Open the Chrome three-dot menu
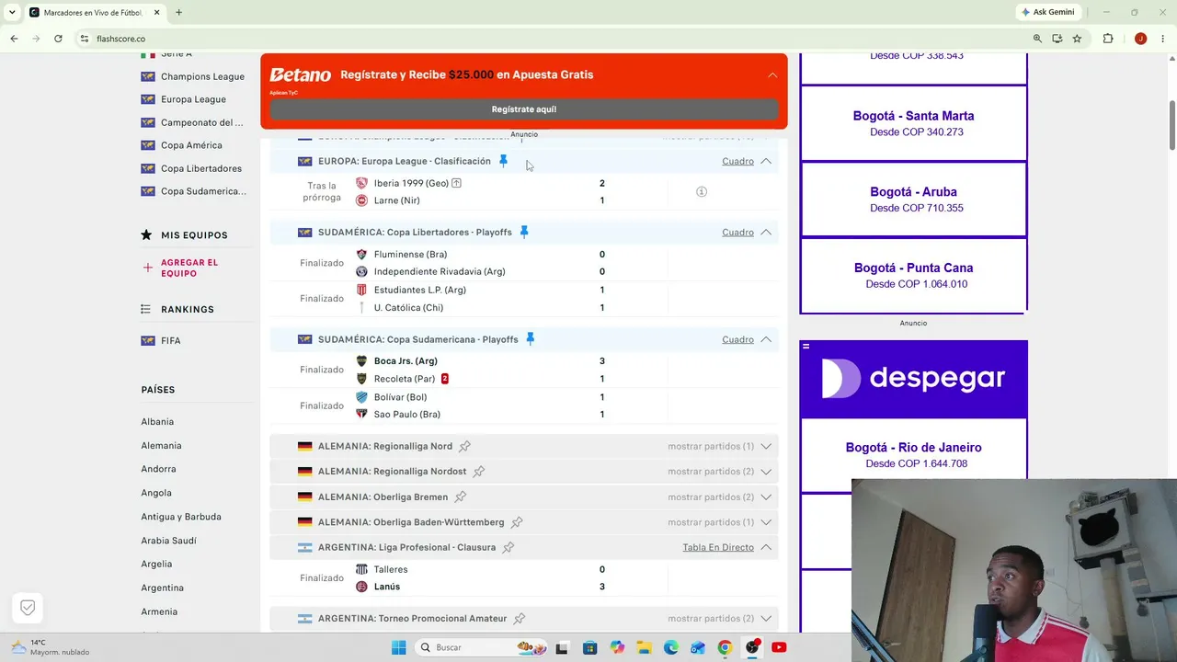 pos(1163,39)
